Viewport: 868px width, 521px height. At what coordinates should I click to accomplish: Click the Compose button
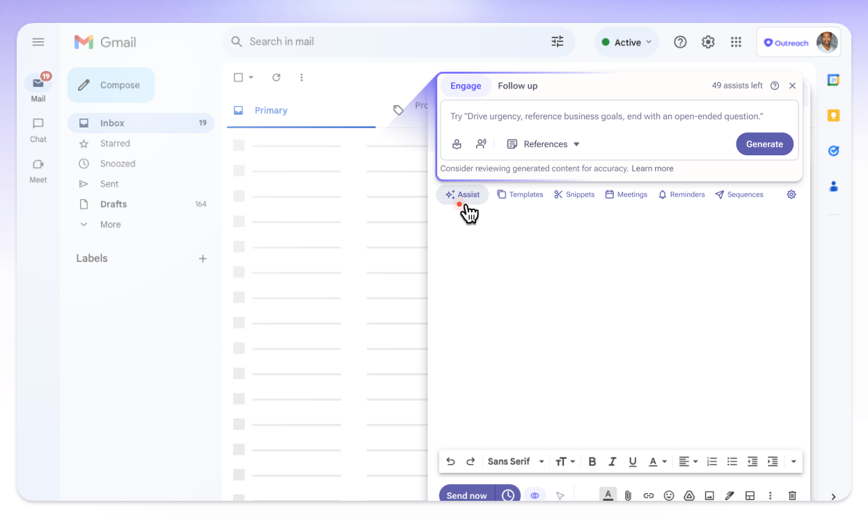(x=111, y=85)
